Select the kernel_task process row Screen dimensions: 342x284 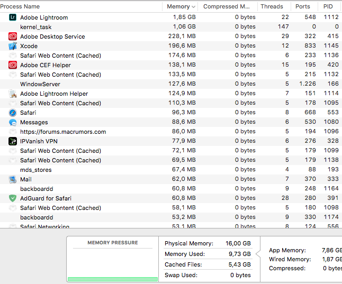[171, 27]
